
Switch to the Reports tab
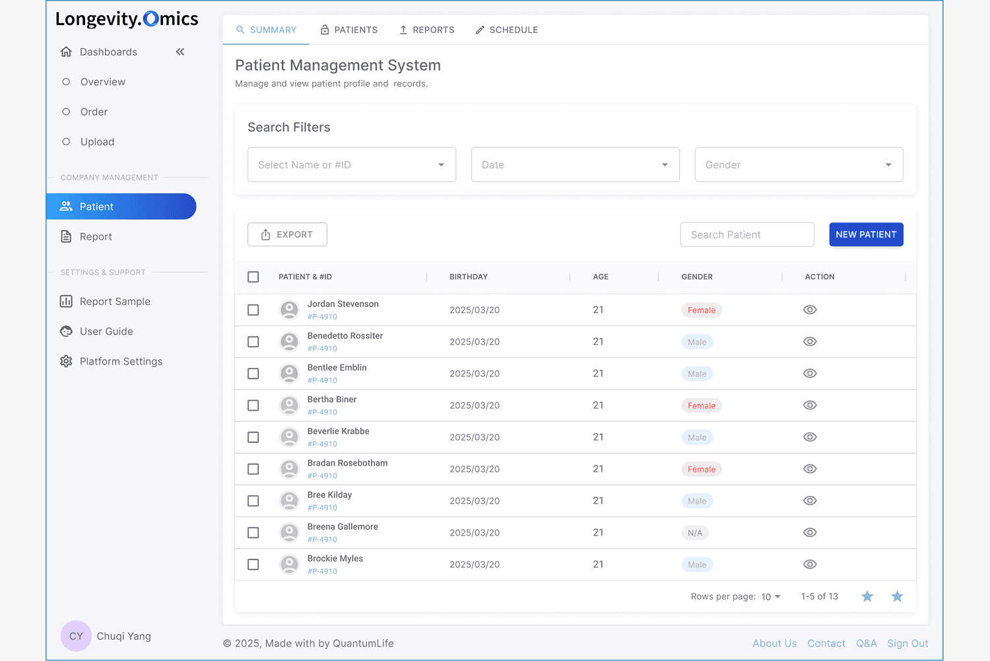(426, 30)
